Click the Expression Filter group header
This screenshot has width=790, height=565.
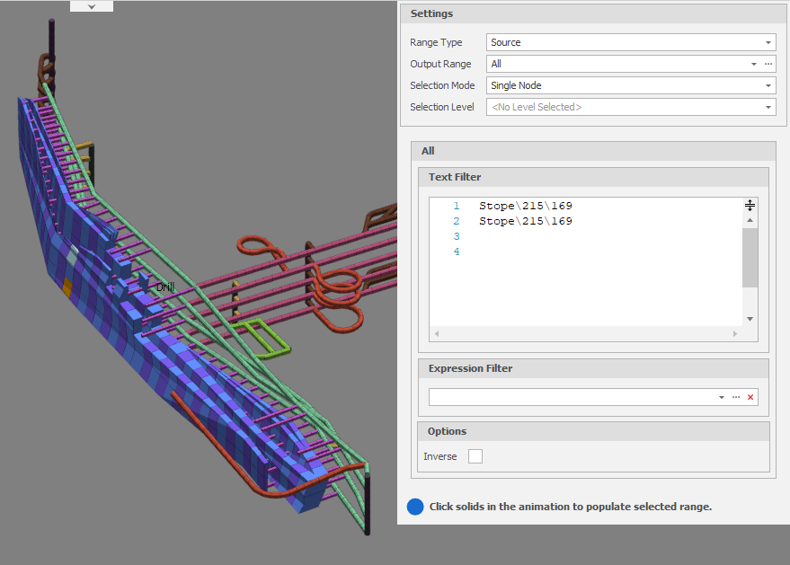[593, 368]
